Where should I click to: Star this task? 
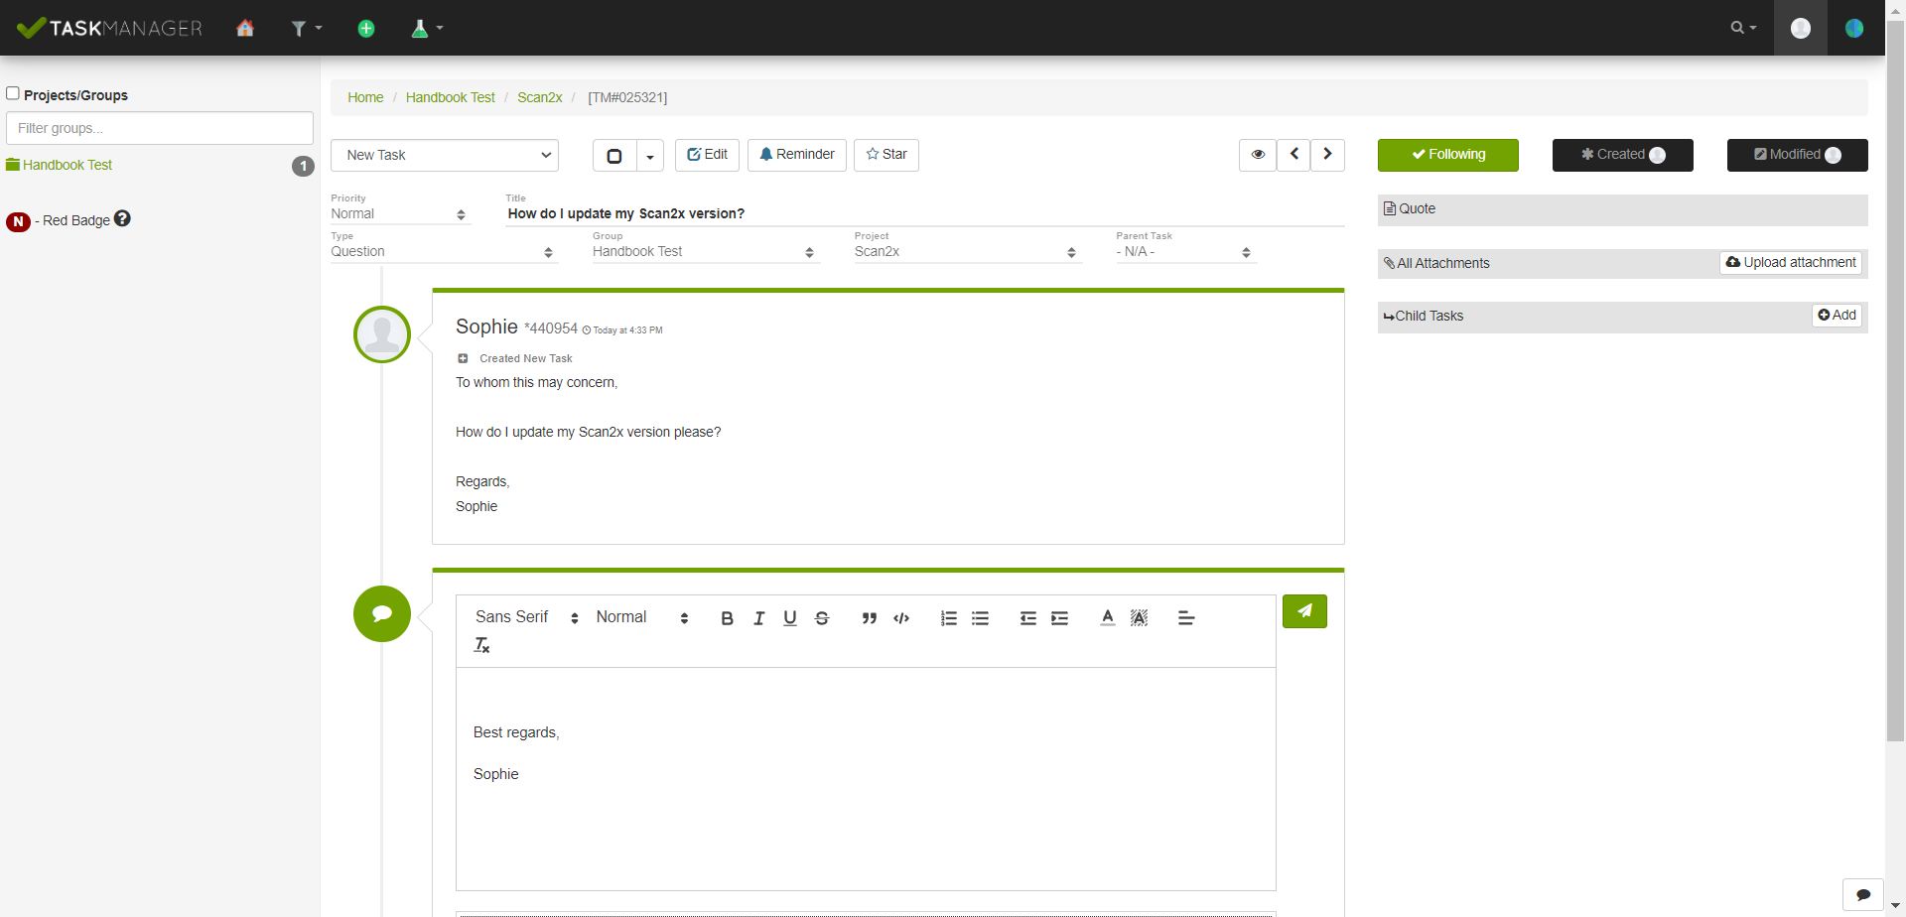click(x=886, y=155)
